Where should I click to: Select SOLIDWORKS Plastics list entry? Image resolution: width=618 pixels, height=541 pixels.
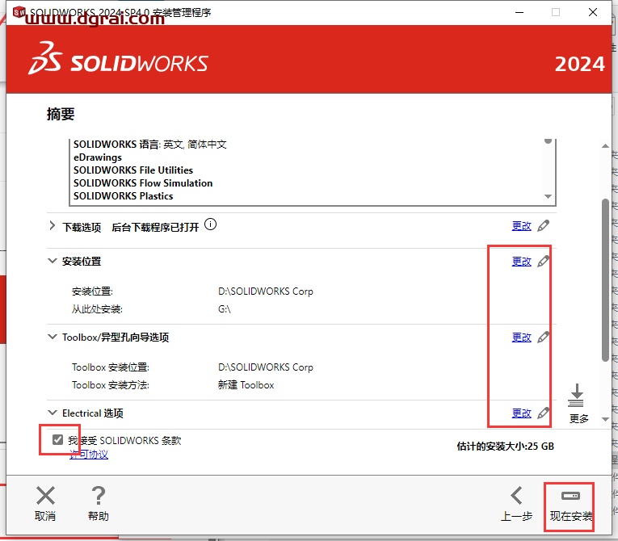pos(124,196)
